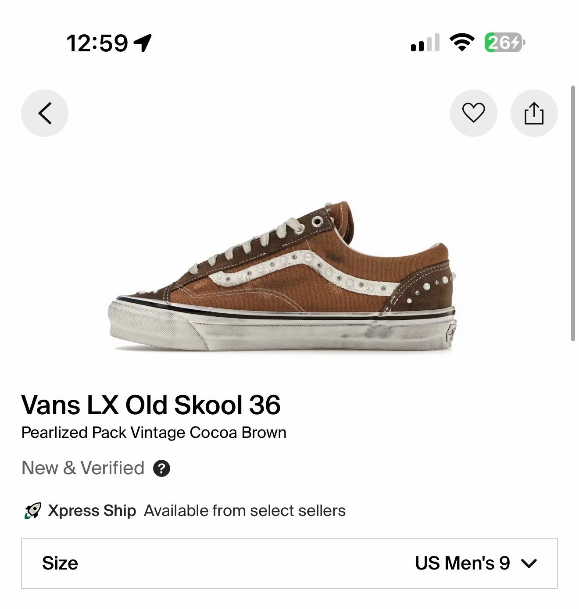This screenshot has height=609, width=579.
Task: Tap the Xpress Ship label
Action: tap(92, 511)
